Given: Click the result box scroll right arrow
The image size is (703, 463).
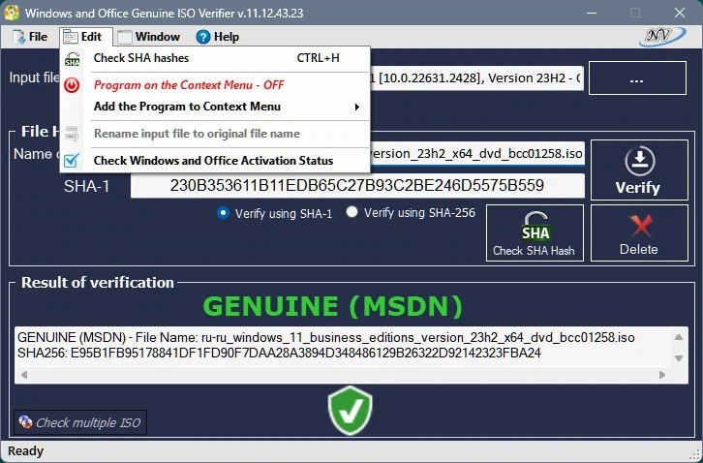Looking at the screenshot, I should (662, 375).
